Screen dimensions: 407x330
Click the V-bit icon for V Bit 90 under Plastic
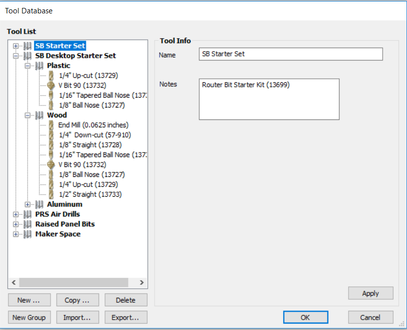pos(51,85)
